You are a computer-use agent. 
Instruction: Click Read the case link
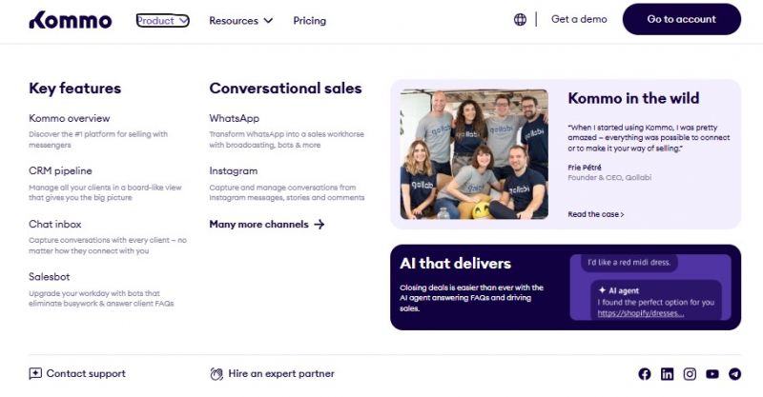point(595,214)
